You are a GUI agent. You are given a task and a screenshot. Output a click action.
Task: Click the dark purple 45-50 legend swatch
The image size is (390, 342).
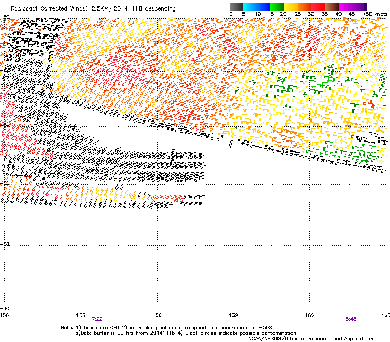[x=359, y=6]
